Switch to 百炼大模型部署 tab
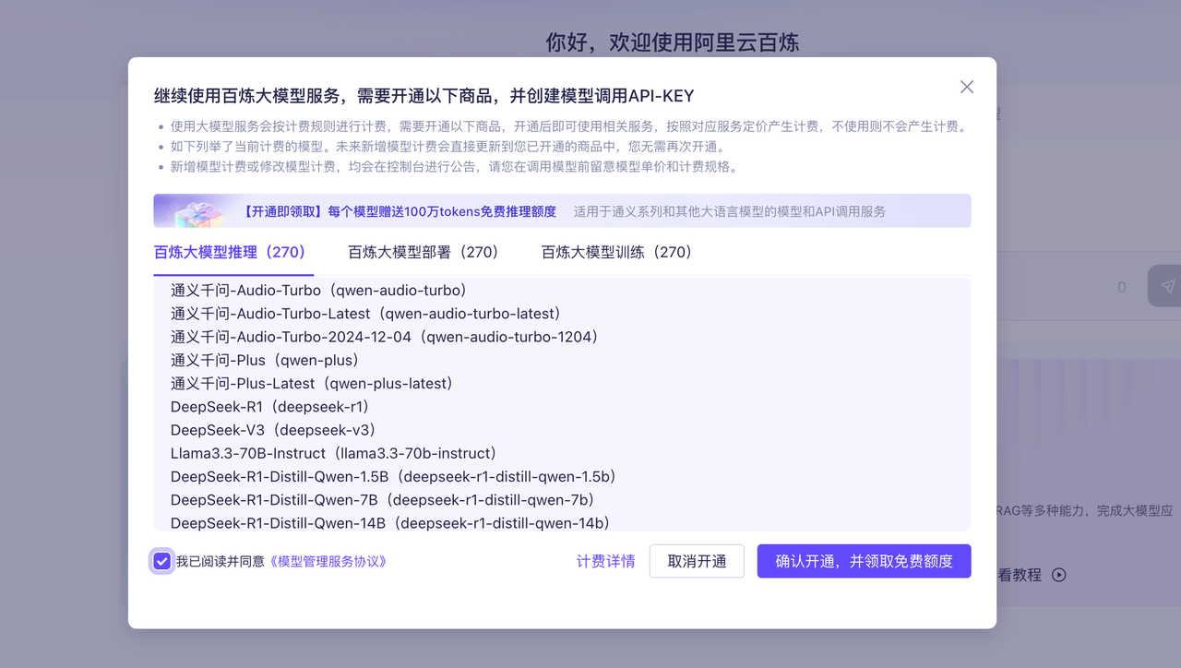Screen dimensions: 1181x668 tap(423, 251)
